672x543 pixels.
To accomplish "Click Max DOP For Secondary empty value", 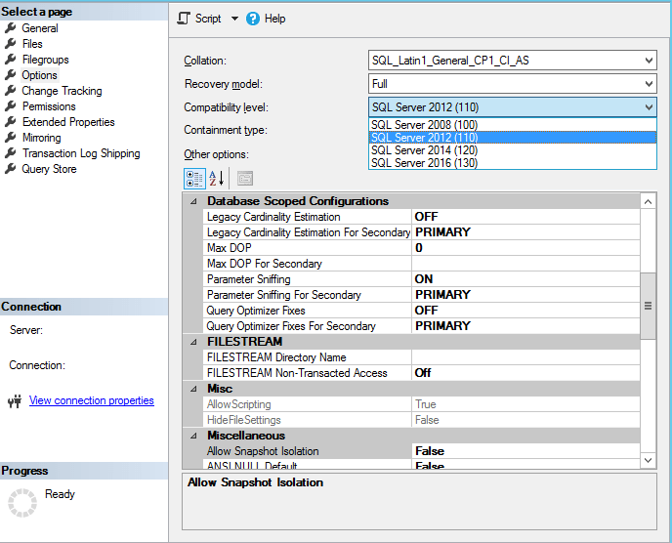I will 525,264.
